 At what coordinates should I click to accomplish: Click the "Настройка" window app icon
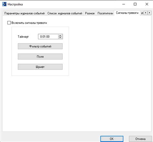(4, 4)
